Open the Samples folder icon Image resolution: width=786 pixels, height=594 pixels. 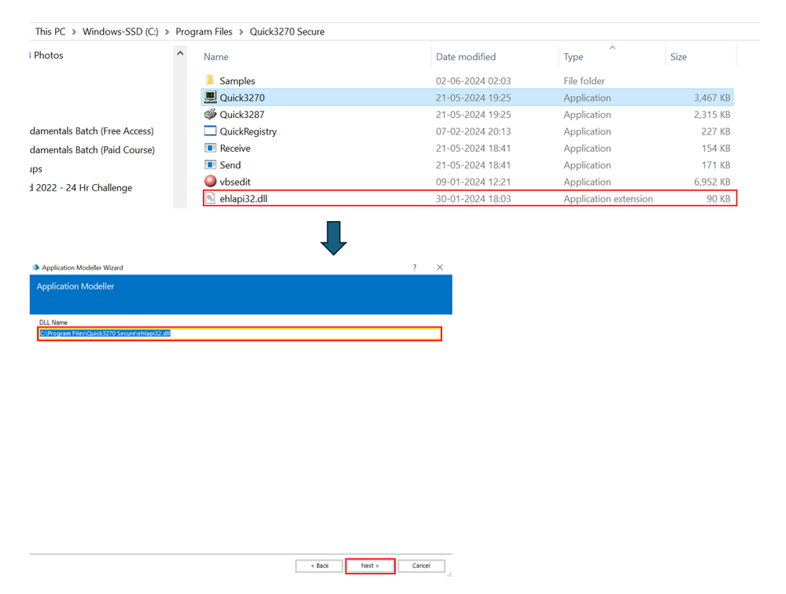pyautogui.click(x=210, y=80)
